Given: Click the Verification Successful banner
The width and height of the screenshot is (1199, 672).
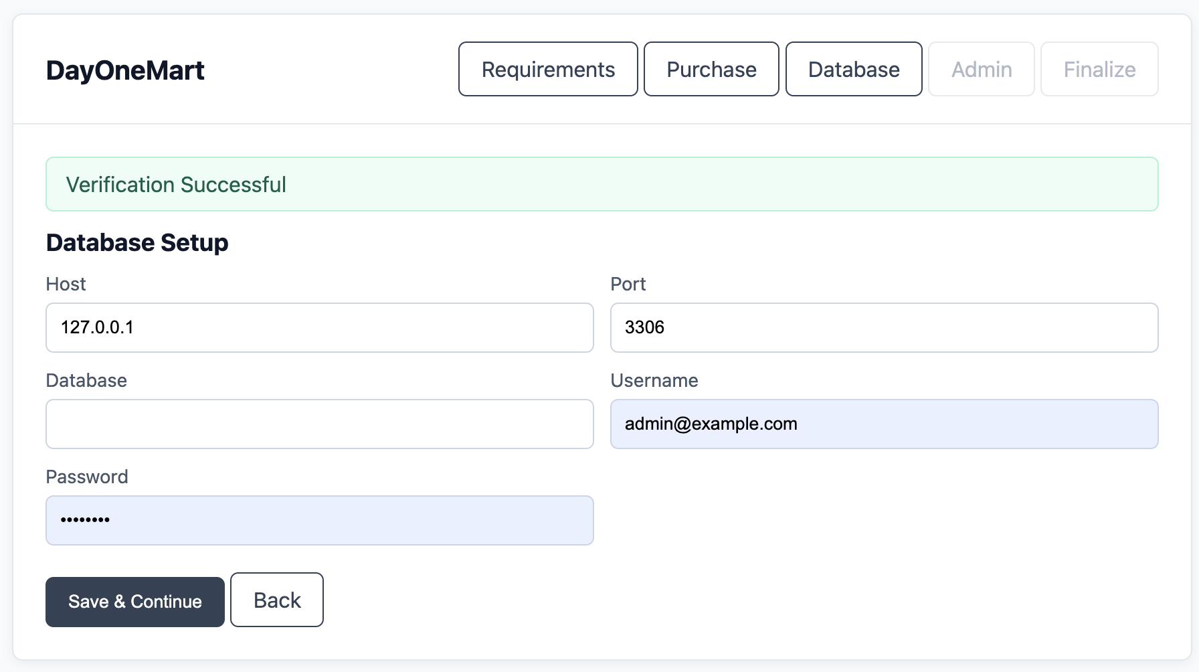Looking at the screenshot, I should [x=602, y=184].
